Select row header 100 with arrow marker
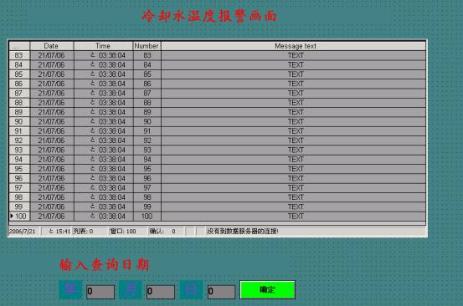 [x=19, y=217]
